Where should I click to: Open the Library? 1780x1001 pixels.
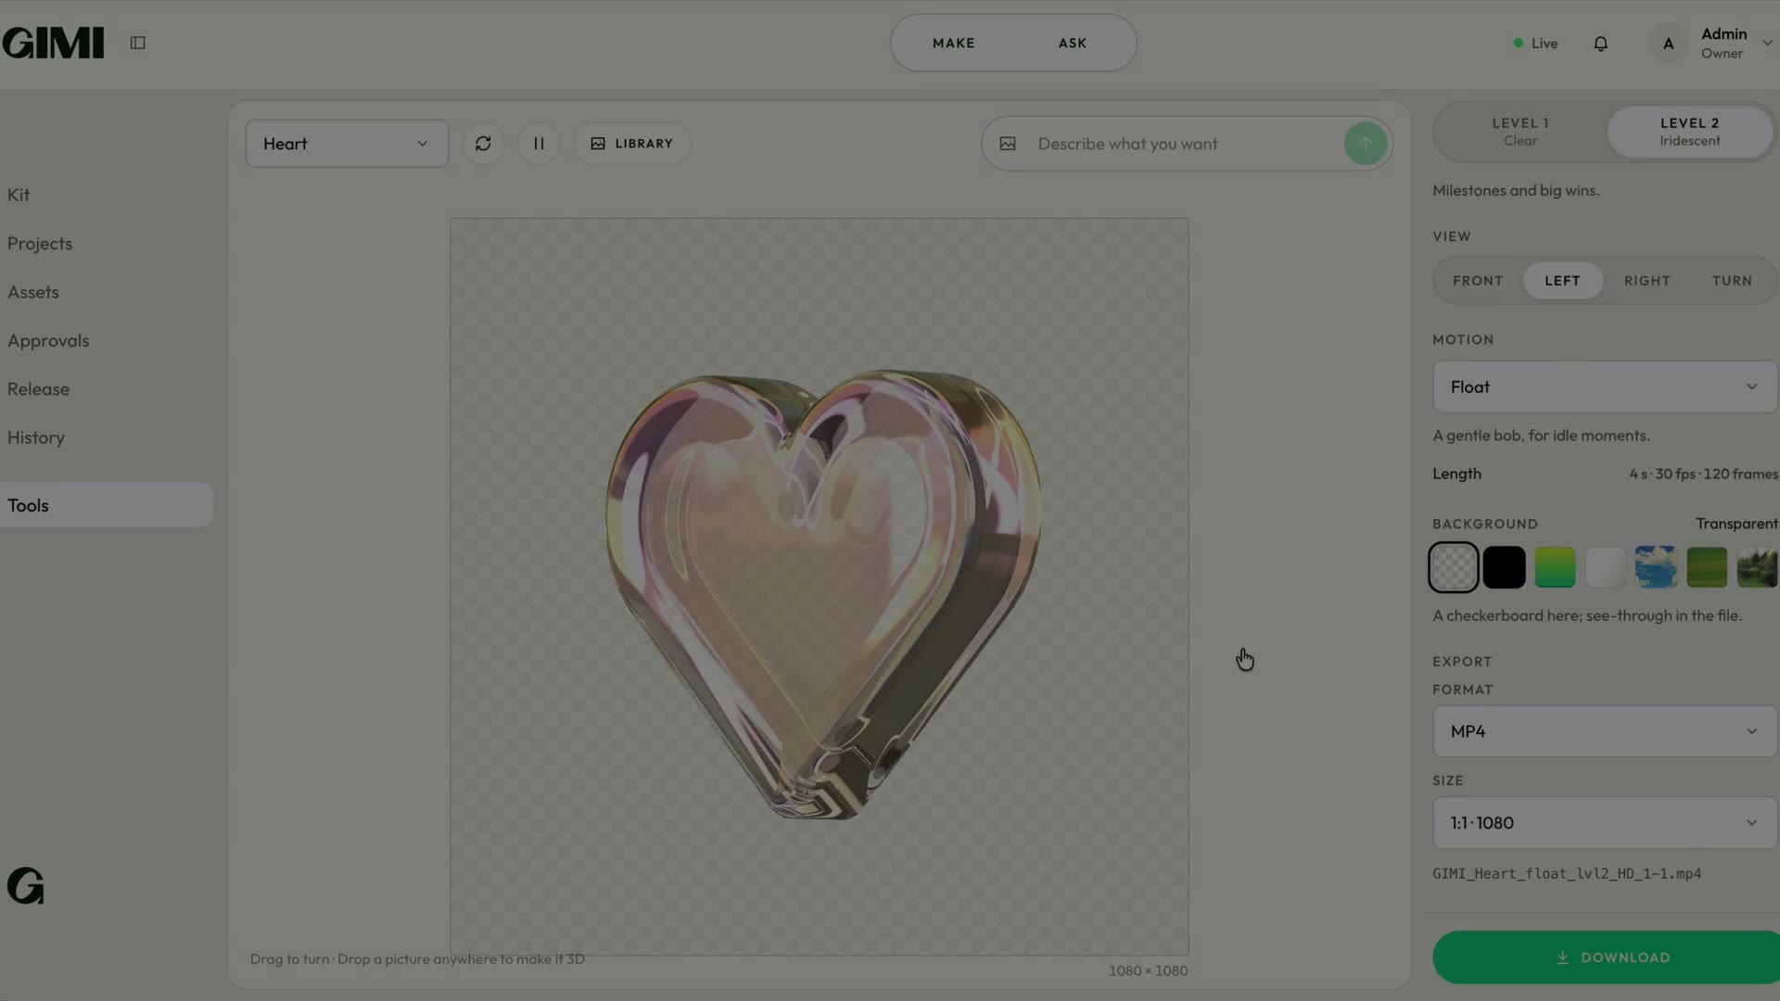(632, 144)
